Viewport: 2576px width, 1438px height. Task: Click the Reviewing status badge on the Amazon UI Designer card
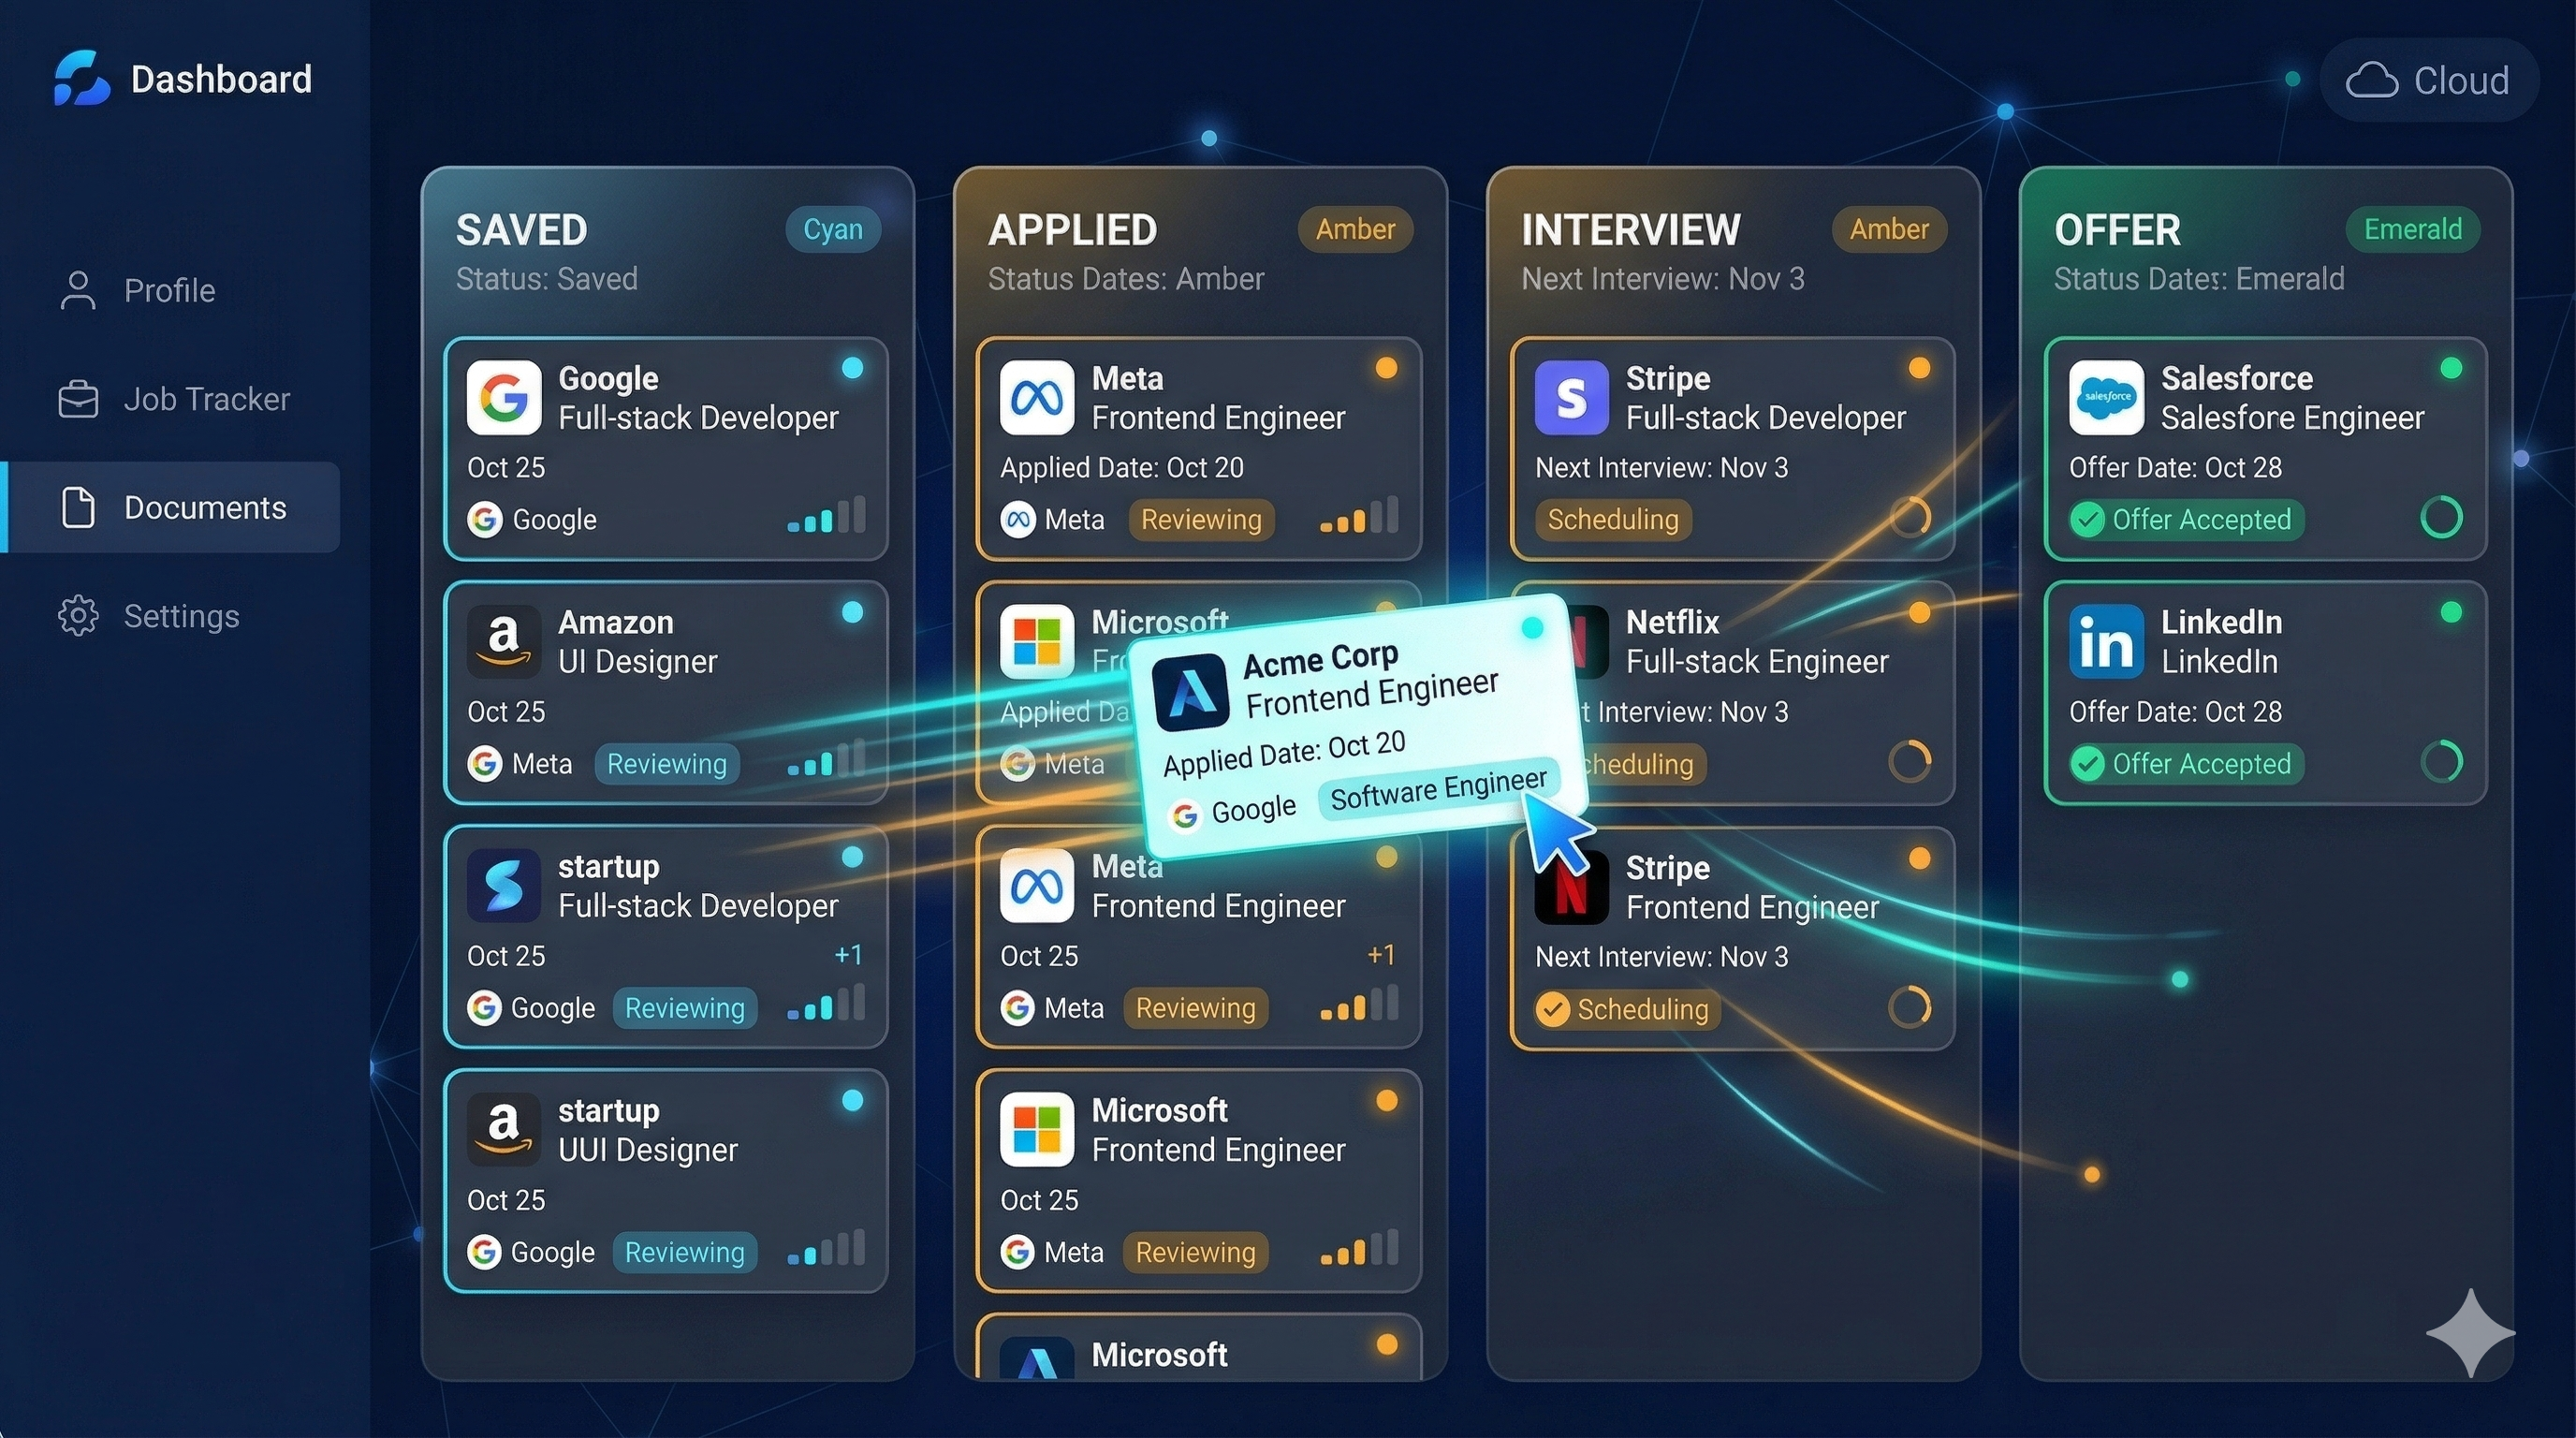[x=667, y=763]
